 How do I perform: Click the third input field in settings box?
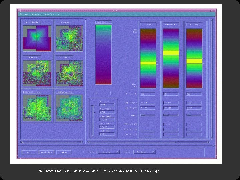click(x=107, y=119)
